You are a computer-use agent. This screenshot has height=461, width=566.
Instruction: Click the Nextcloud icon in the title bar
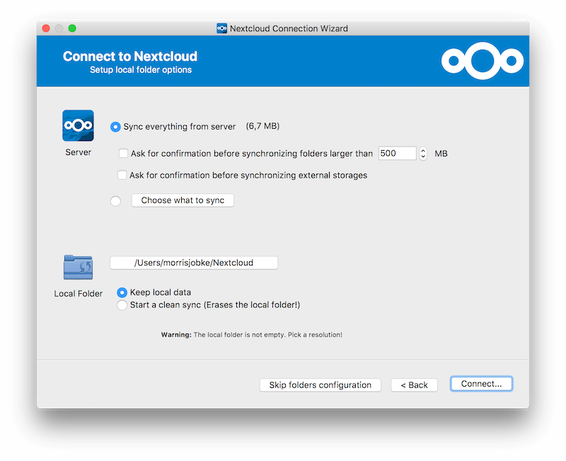[221, 28]
